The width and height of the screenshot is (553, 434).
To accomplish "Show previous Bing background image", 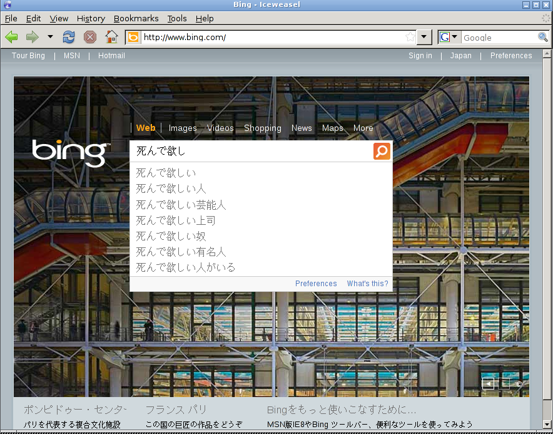I will (x=488, y=383).
